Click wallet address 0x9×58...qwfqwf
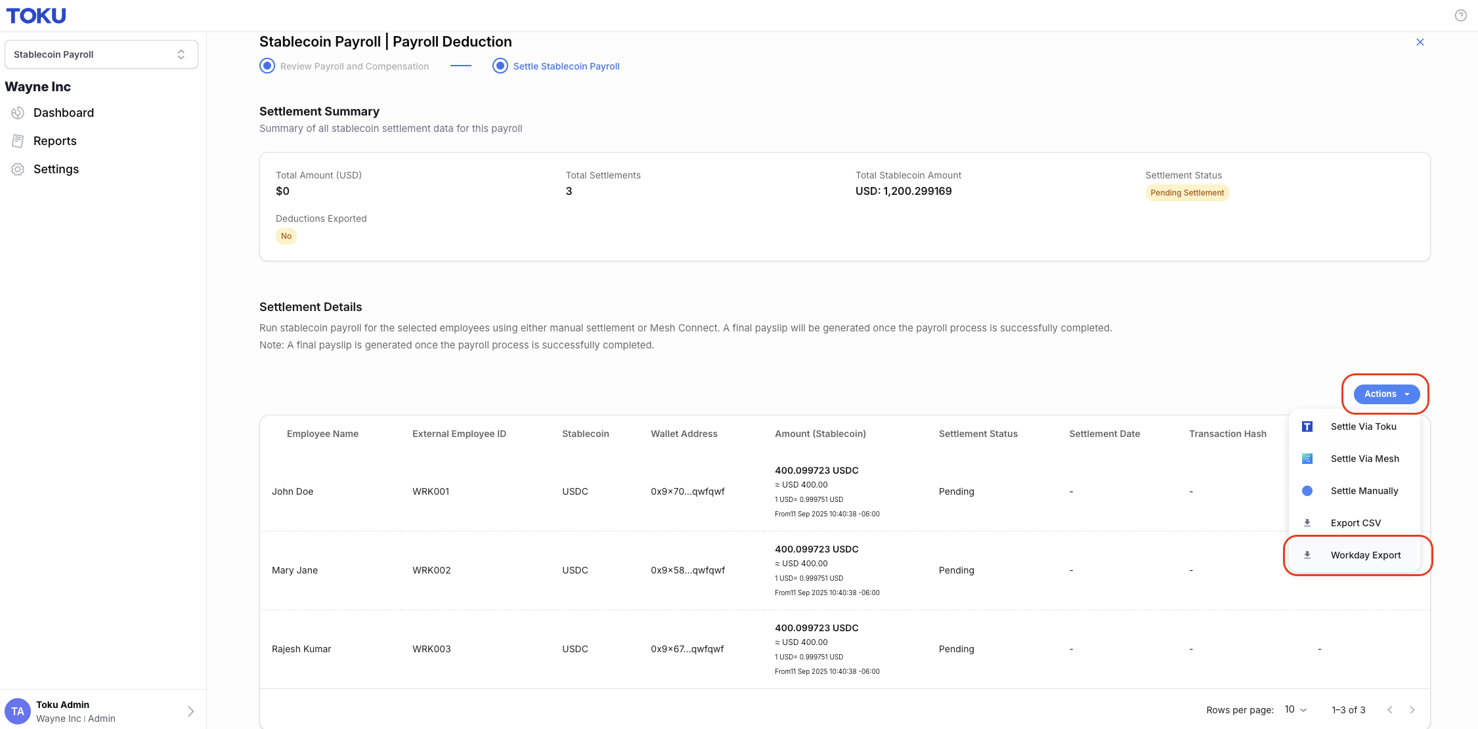The image size is (1478, 729). (x=687, y=570)
